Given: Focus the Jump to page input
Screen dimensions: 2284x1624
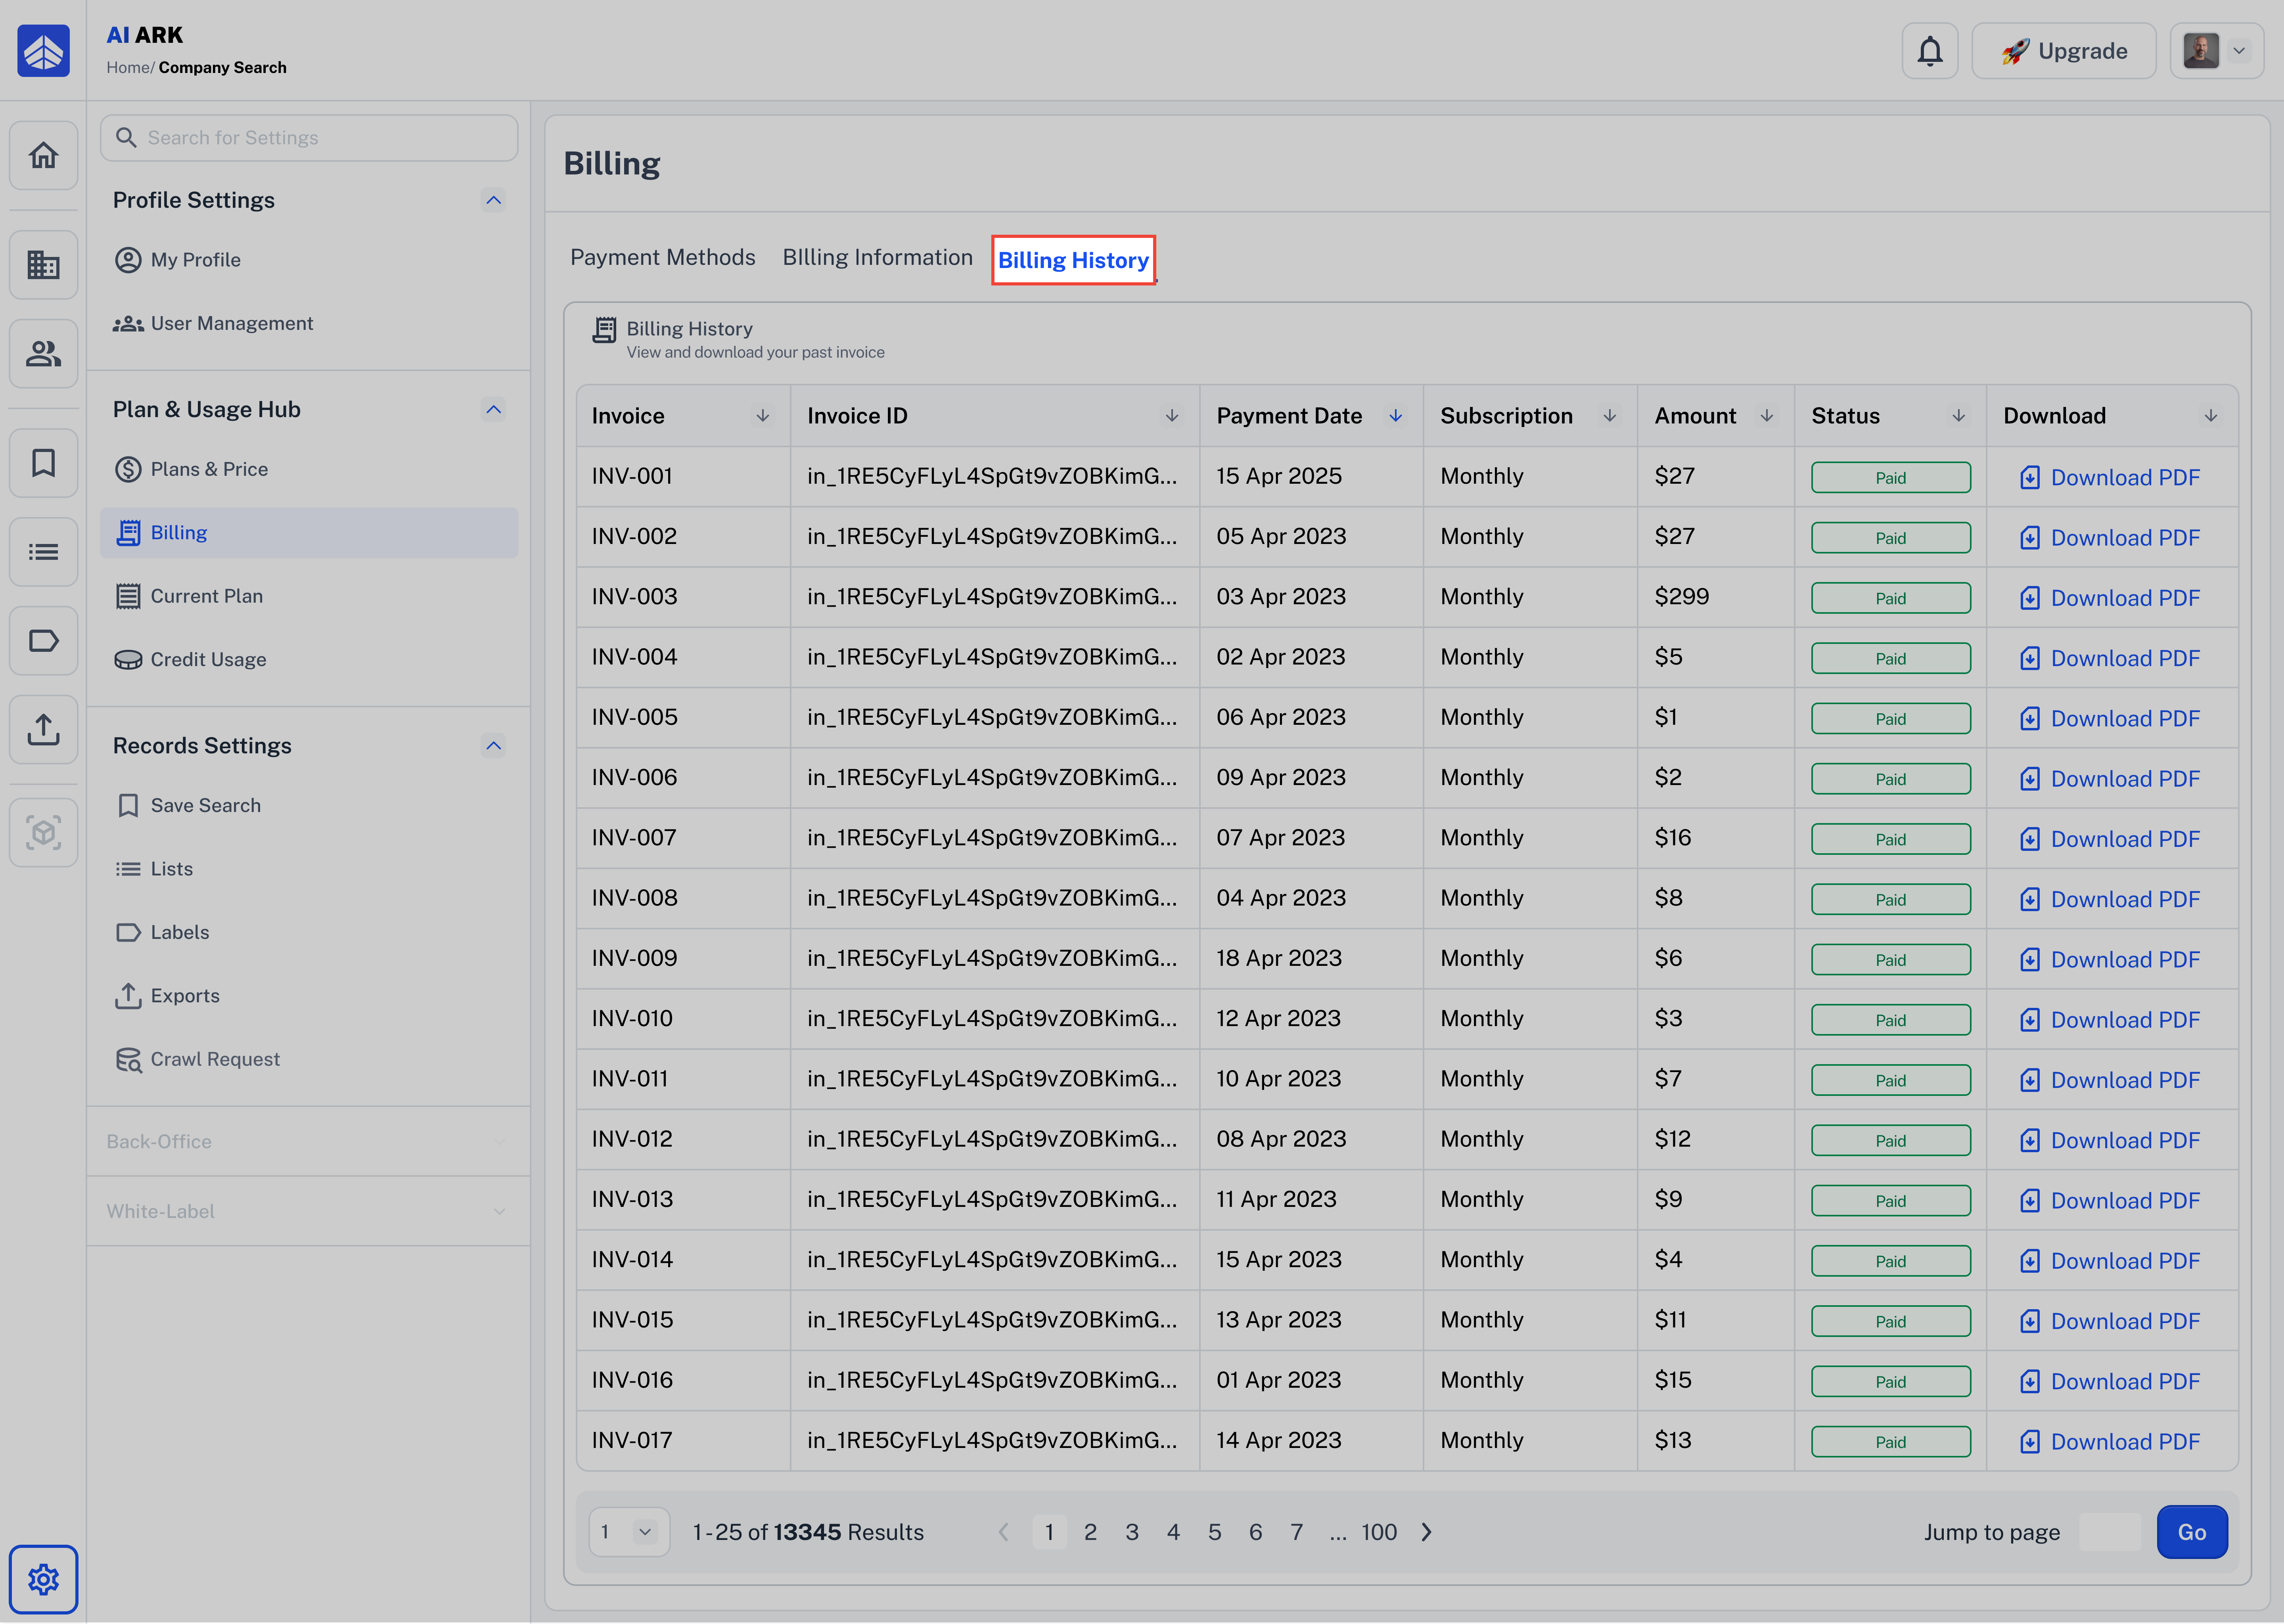Looking at the screenshot, I should click(2109, 1532).
